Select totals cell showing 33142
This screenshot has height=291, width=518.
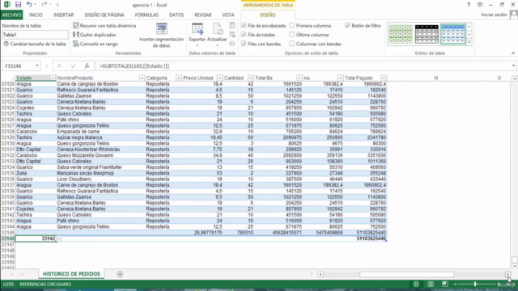36,238
